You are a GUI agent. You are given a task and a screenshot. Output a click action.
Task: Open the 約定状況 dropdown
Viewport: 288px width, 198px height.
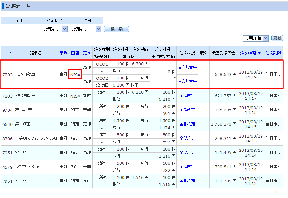click(x=55, y=29)
